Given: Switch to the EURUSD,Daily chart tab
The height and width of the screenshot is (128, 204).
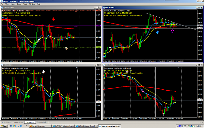Looking at the screenshot, I should 42,122.
